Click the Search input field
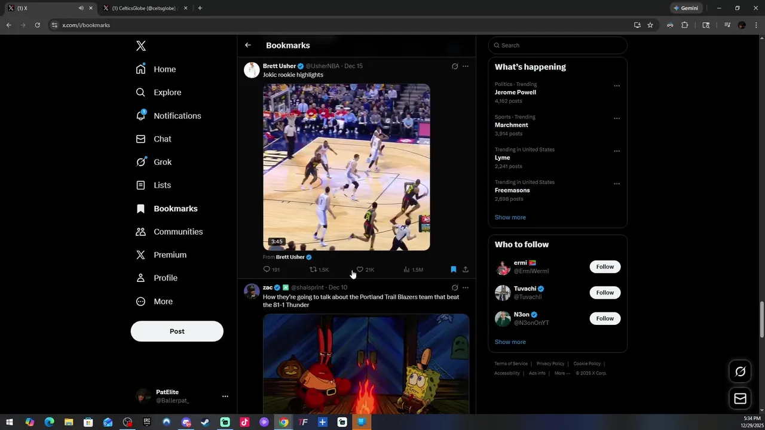The width and height of the screenshot is (765, 430). pyautogui.click(x=558, y=45)
